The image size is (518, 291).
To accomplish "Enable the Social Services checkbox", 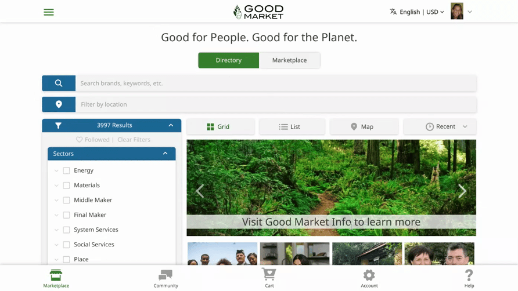I will 66,245.
